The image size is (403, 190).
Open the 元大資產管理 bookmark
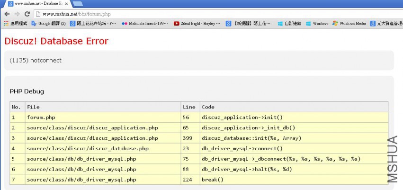tap(386, 23)
